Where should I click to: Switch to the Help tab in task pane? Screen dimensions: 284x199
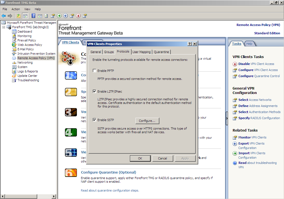pos(249,44)
